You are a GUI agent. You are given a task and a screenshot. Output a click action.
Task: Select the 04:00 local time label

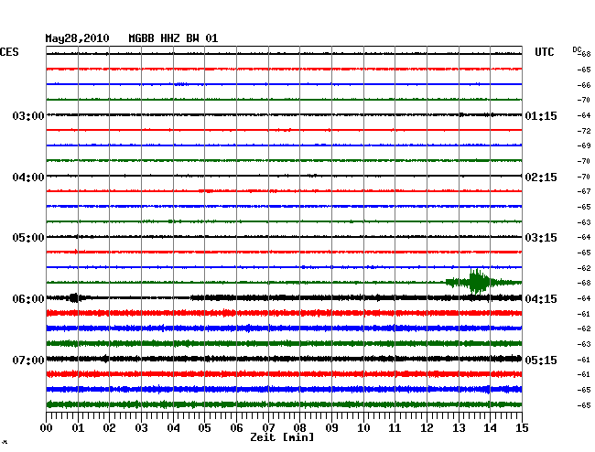(x=28, y=178)
